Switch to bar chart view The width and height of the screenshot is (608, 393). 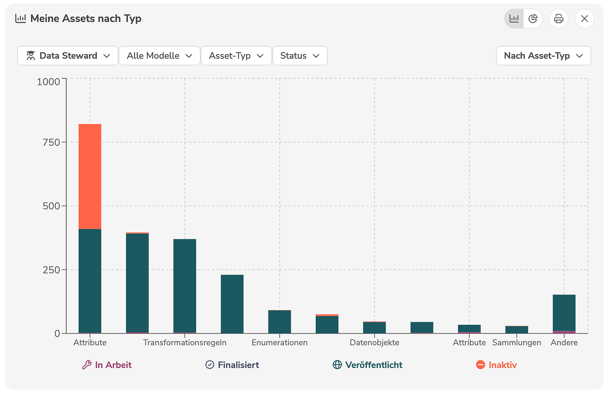click(x=514, y=19)
